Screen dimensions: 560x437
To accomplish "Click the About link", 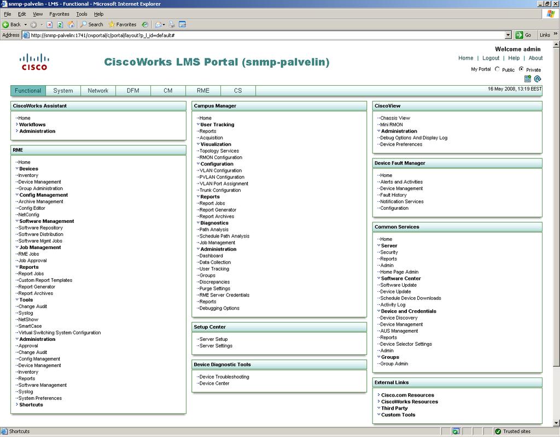I will coord(535,58).
